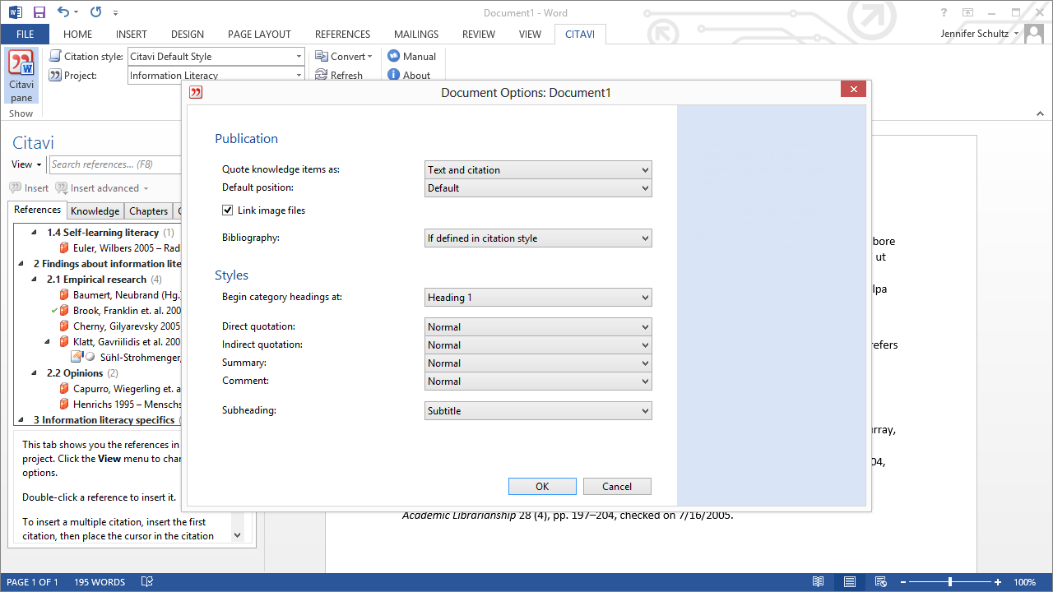The width and height of the screenshot is (1053, 592).
Task: Switch to the Chapters tab in Citavi pane
Action: pyautogui.click(x=149, y=211)
